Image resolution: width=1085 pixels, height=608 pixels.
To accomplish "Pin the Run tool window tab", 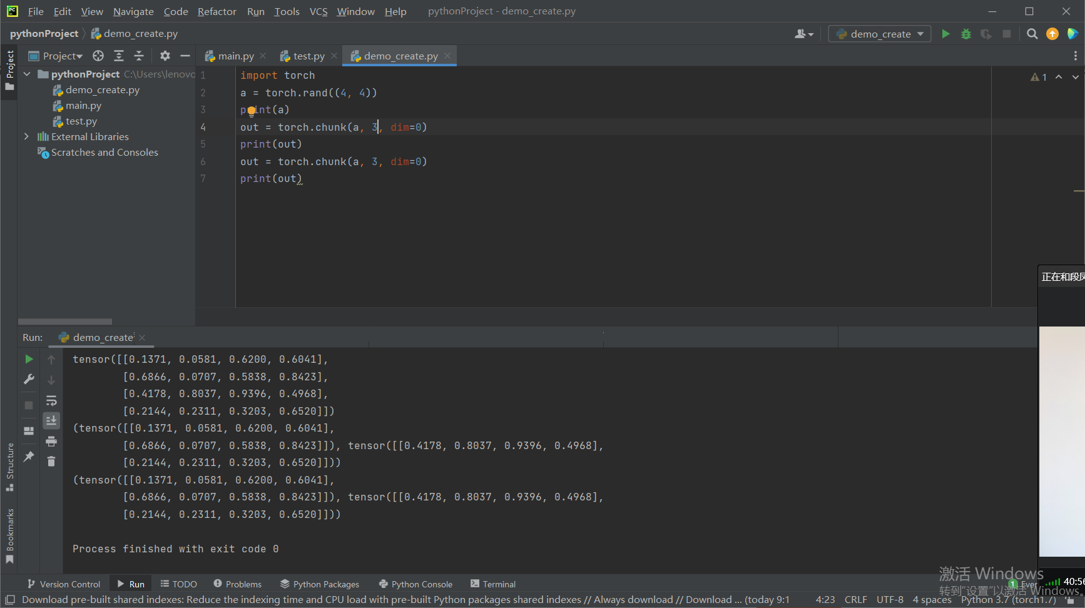I will tap(29, 457).
